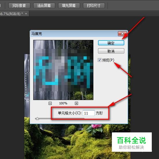Screen dimensions: 159x159
Task: Select the 66.7%(RGB/8) document tab
Action: pyautogui.click(x=14, y=14)
